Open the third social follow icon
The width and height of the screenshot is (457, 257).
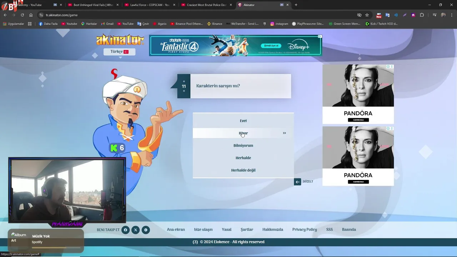click(x=145, y=230)
